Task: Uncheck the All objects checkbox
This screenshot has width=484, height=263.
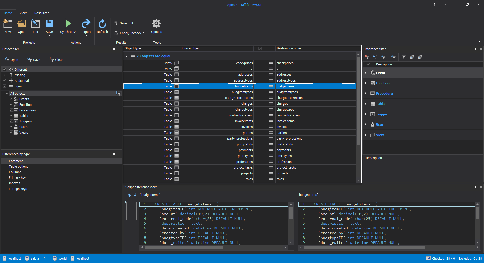Action: coord(7,93)
